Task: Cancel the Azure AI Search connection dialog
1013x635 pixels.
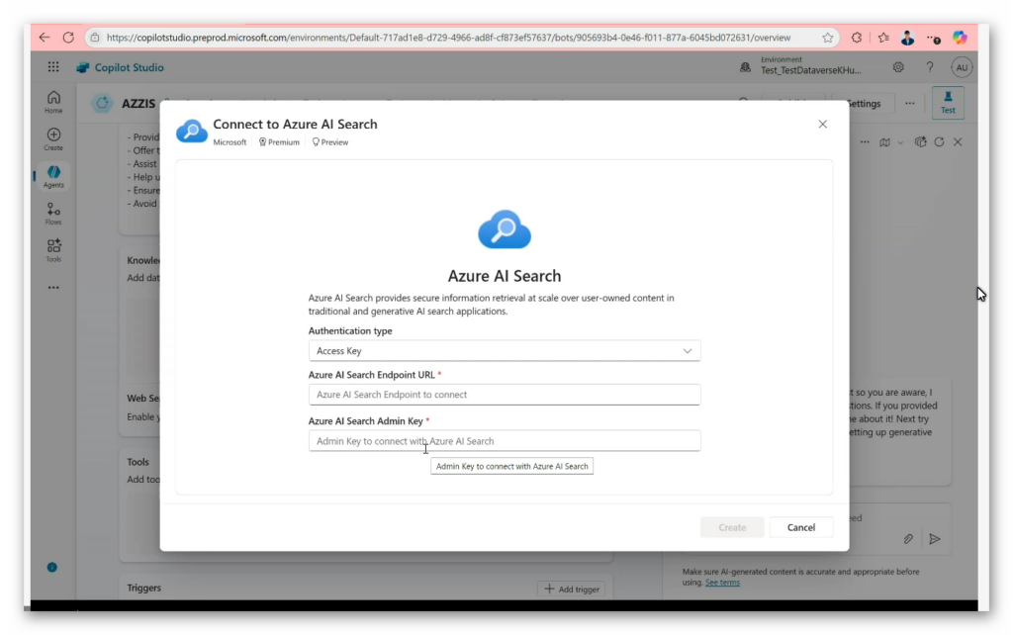Action: pyautogui.click(x=801, y=527)
